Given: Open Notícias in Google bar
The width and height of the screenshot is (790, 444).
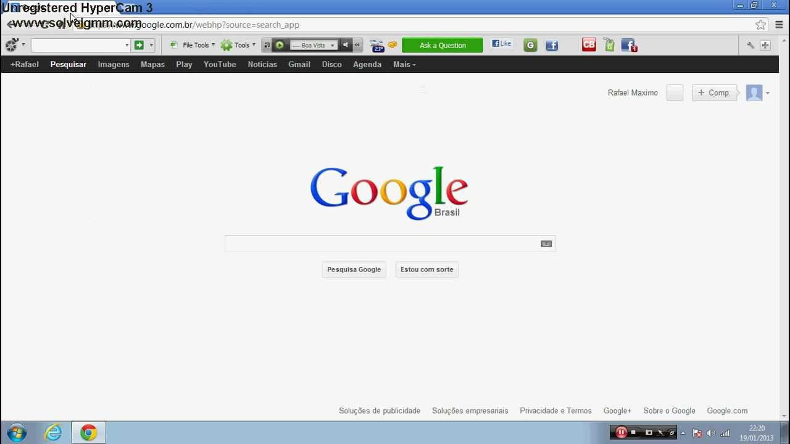Looking at the screenshot, I should click(262, 64).
